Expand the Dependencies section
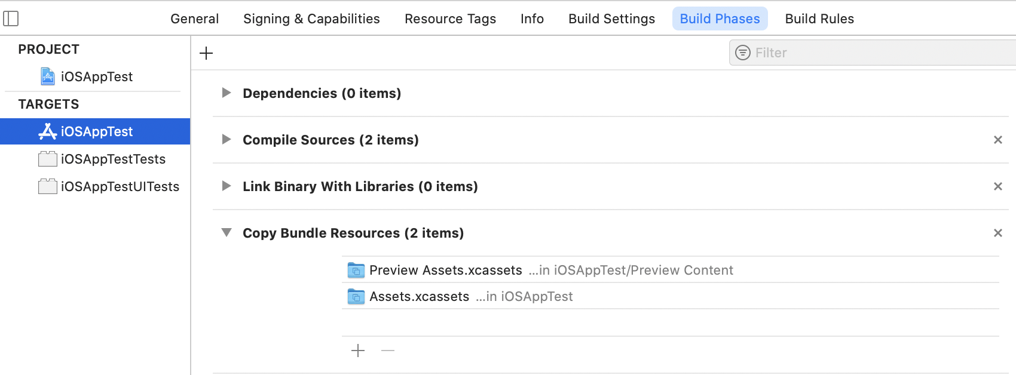The height and width of the screenshot is (375, 1016). (227, 93)
